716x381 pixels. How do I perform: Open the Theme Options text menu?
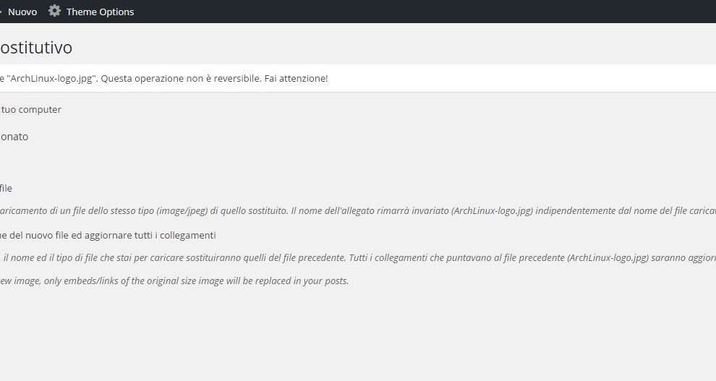coord(100,12)
